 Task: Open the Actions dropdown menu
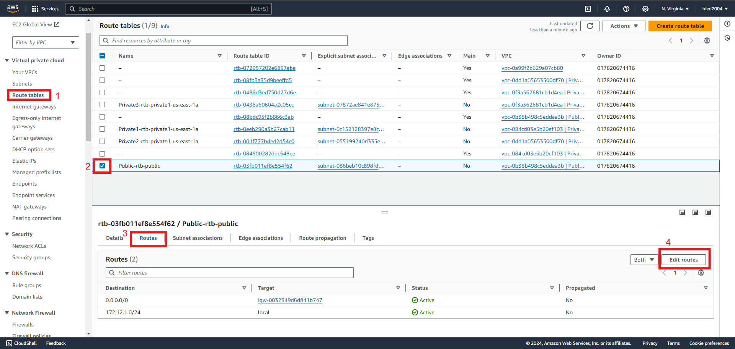624,26
